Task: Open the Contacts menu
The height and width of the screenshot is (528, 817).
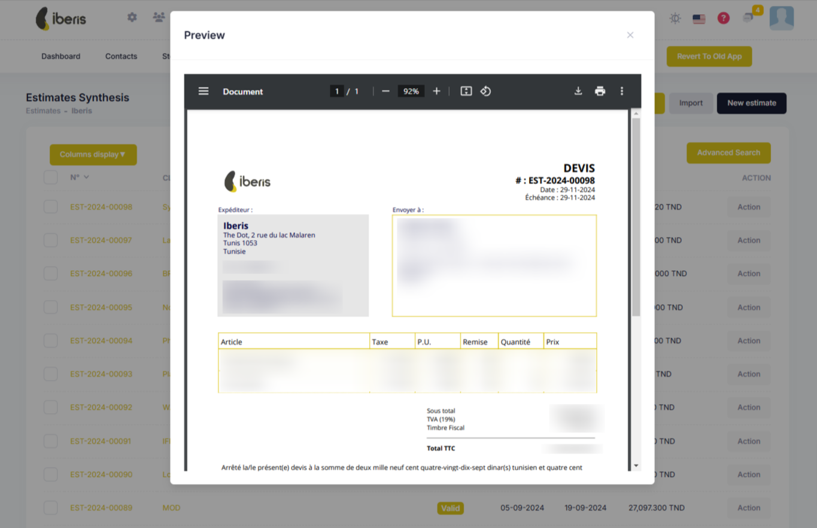Action: [121, 56]
